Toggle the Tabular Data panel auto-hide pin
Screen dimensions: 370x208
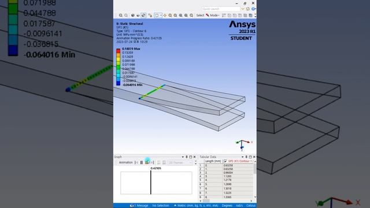246,157
